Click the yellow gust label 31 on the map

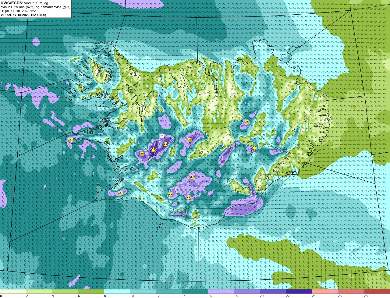click(x=165, y=144)
